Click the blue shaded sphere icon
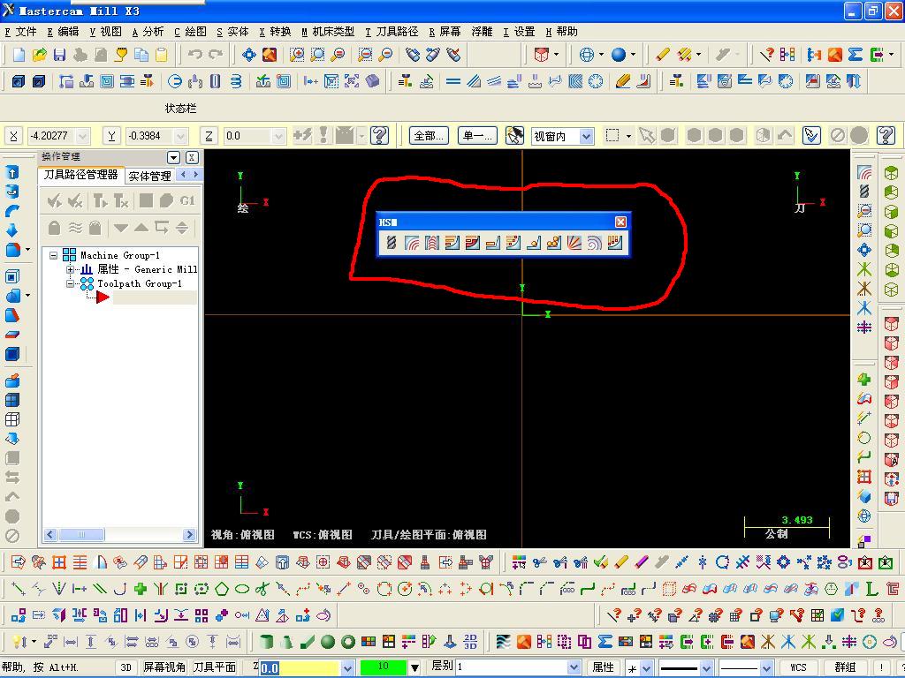Viewport: 905px width, 678px height. tap(618, 55)
